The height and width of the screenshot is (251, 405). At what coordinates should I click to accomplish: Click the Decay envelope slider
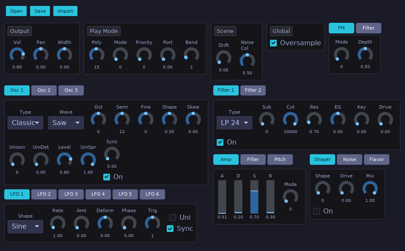[x=238, y=197]
